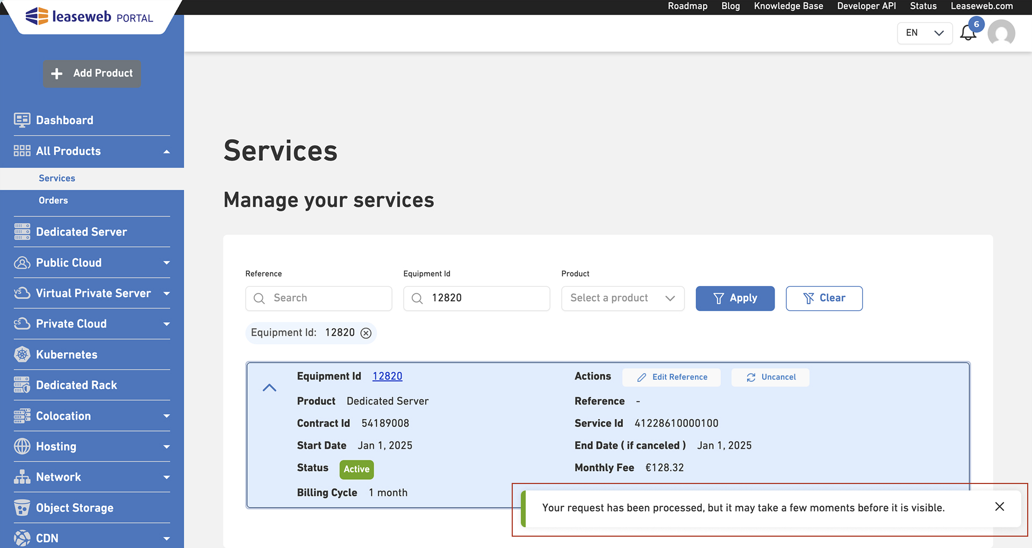Open notifications via the bell icon
The width and height of the screenshot is (1032, 548).
pyautogui.click(x=968, y=33)
